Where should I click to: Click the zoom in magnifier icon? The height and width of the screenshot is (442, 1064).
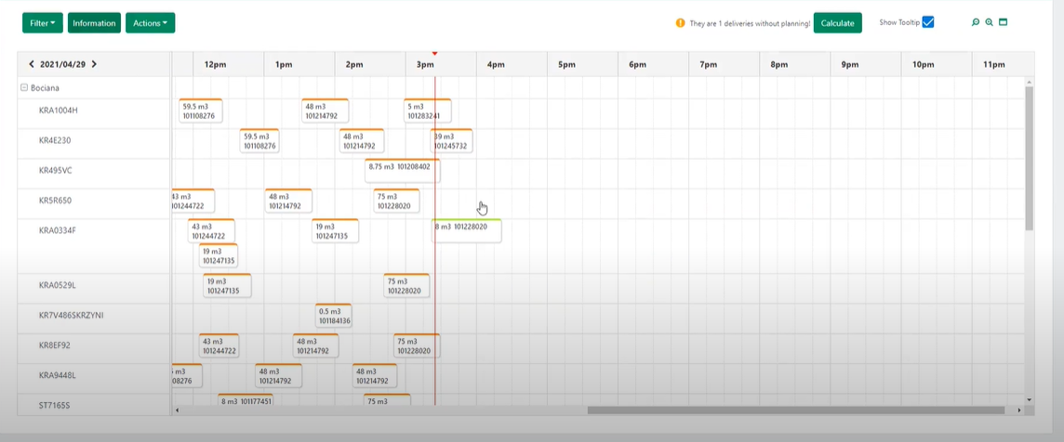[990, 22]
